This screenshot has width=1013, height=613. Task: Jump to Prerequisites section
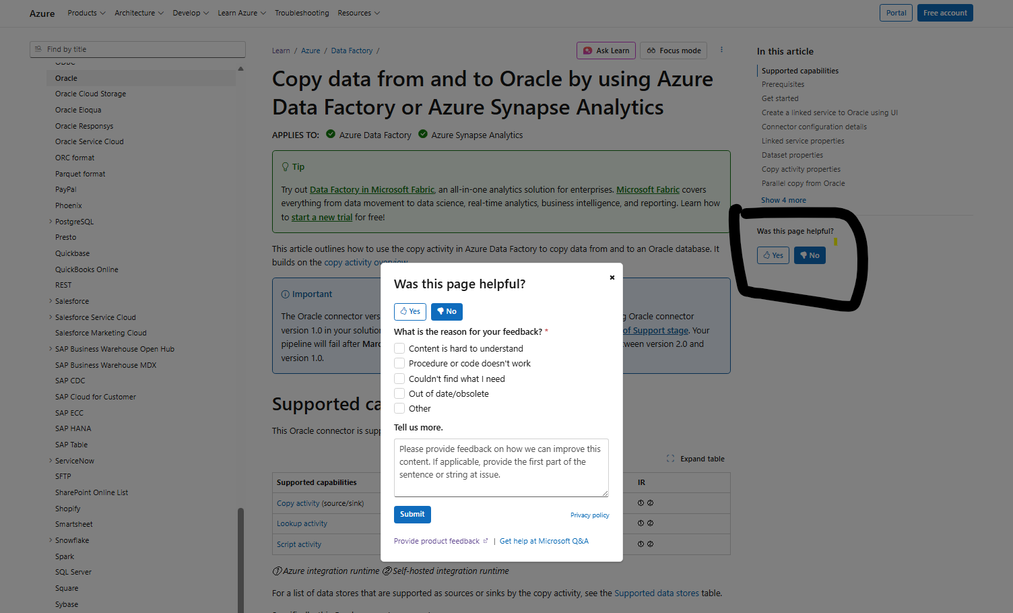[x=783, y=84]
